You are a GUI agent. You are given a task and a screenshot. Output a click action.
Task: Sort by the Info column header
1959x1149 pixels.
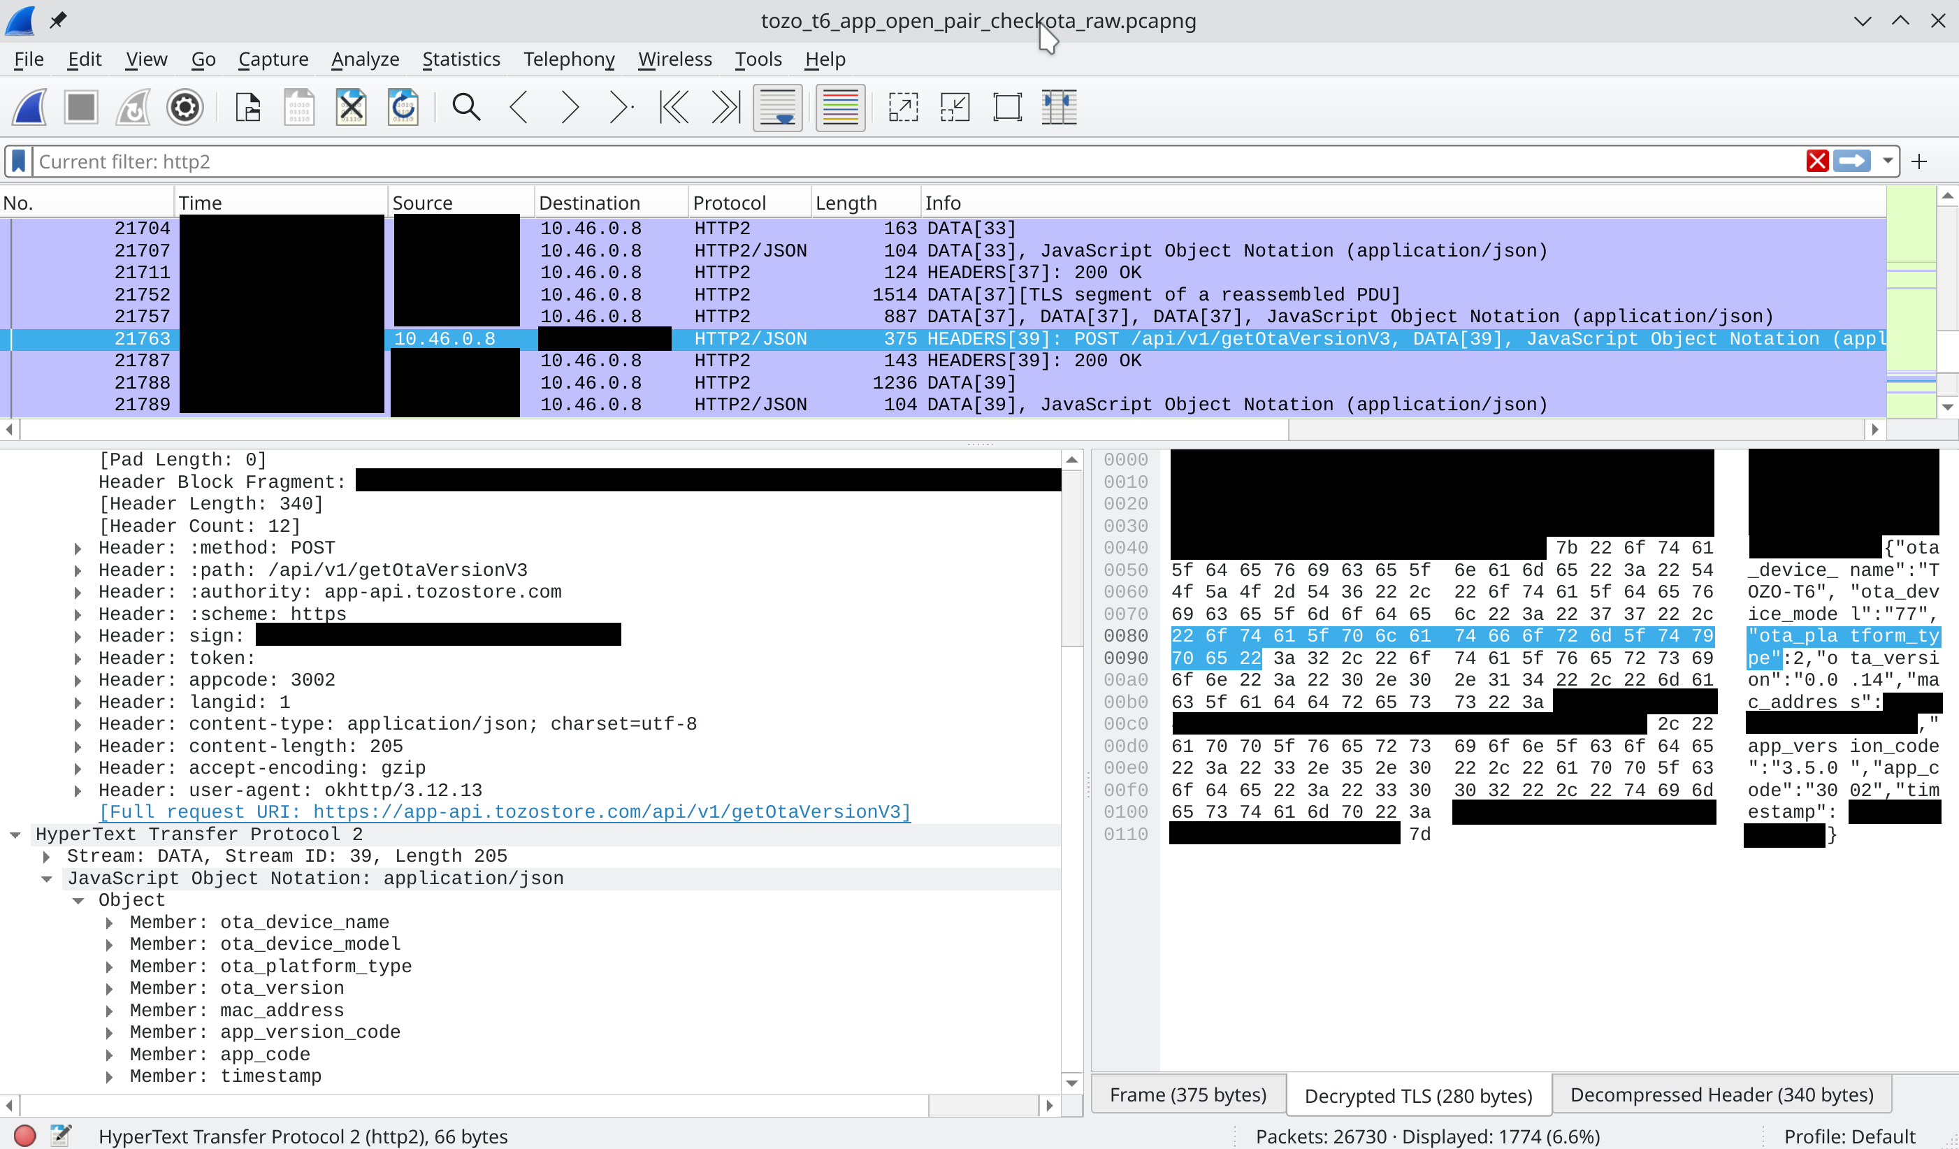point(1403,203)
